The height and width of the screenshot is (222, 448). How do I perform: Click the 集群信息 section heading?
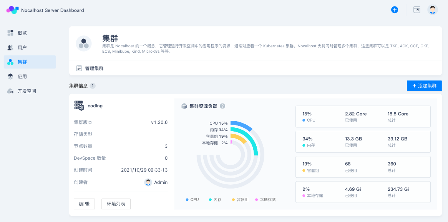click(78, 85)
